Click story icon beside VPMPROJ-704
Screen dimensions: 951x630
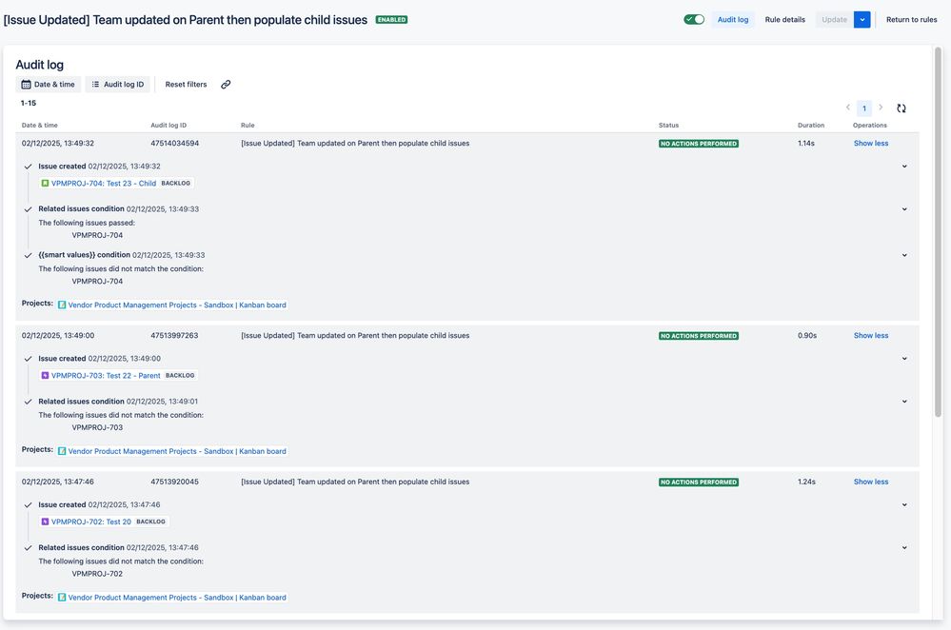click(45, 183)
